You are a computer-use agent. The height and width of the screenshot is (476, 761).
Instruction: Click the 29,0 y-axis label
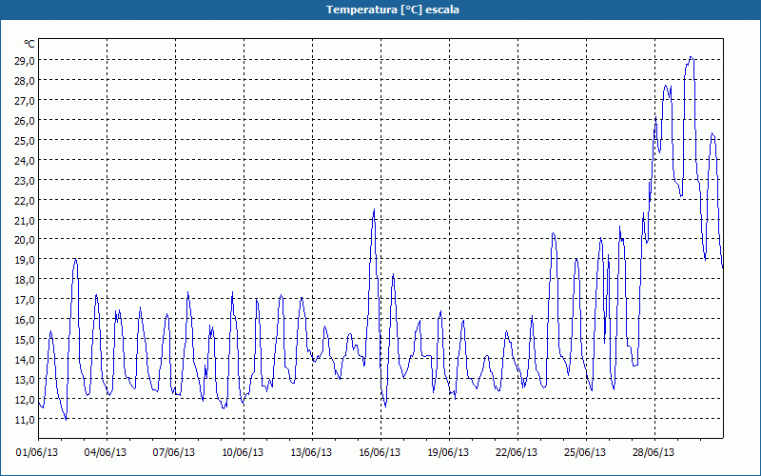coord(24,60)
